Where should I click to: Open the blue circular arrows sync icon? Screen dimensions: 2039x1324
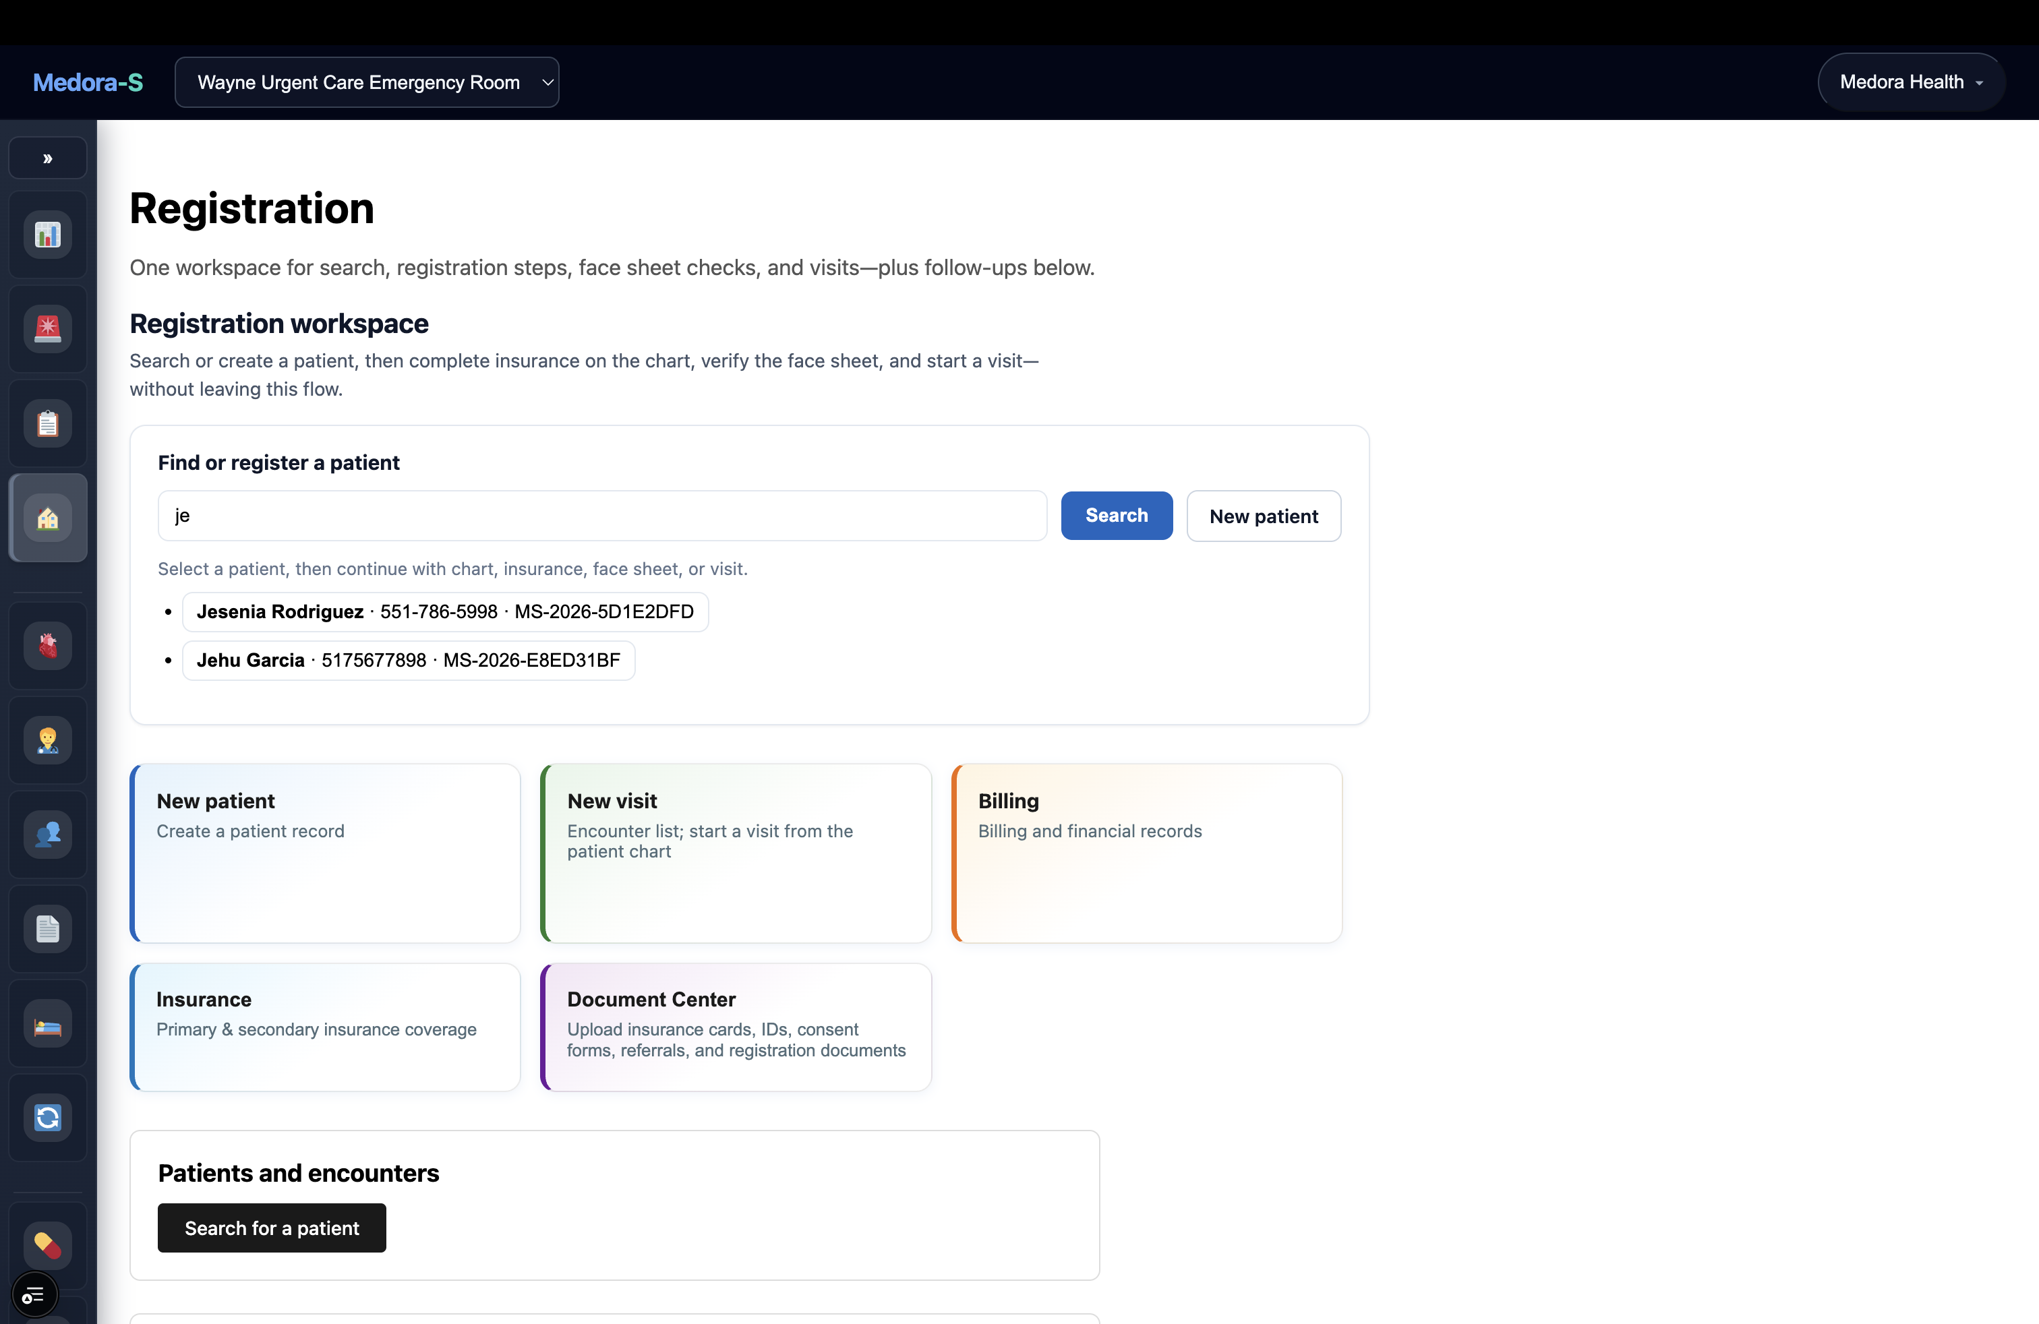[48, 1117]
